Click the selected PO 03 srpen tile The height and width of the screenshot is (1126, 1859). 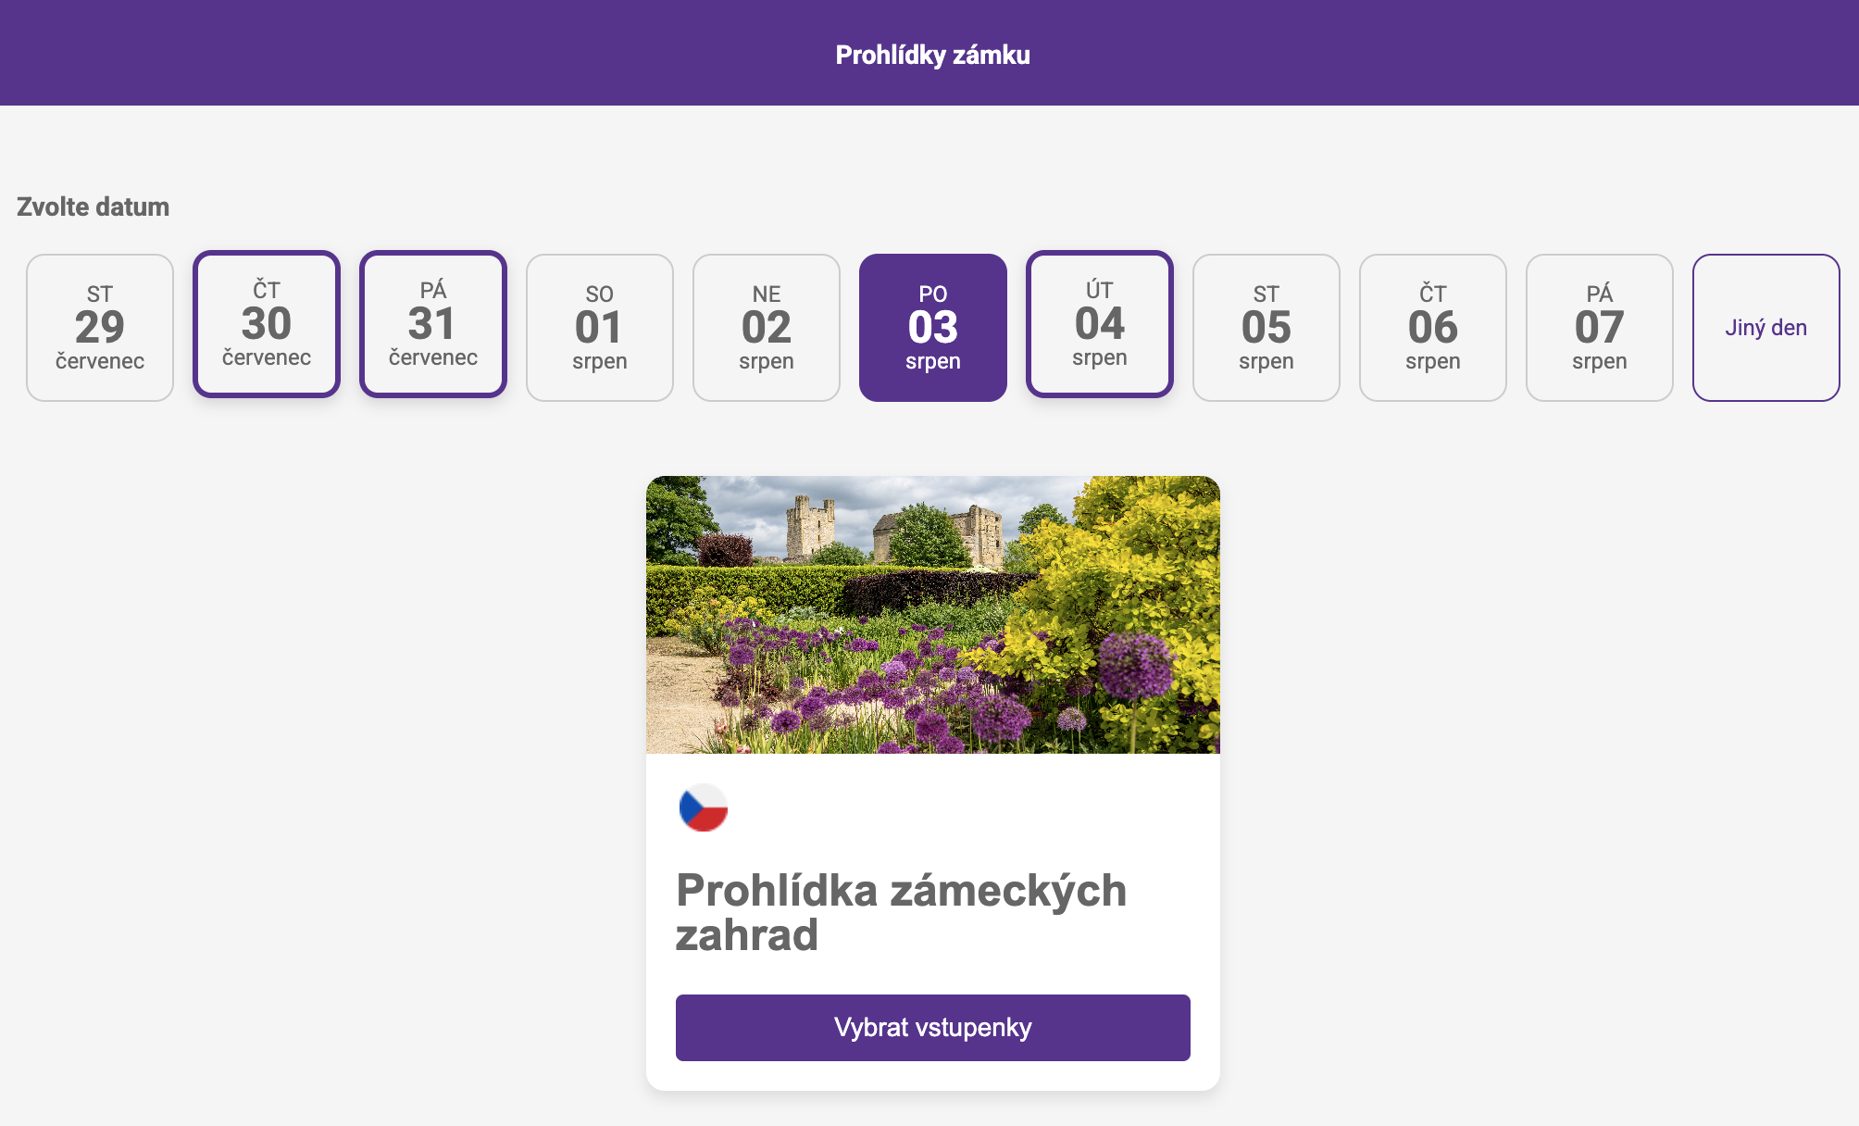click(933, 328)
